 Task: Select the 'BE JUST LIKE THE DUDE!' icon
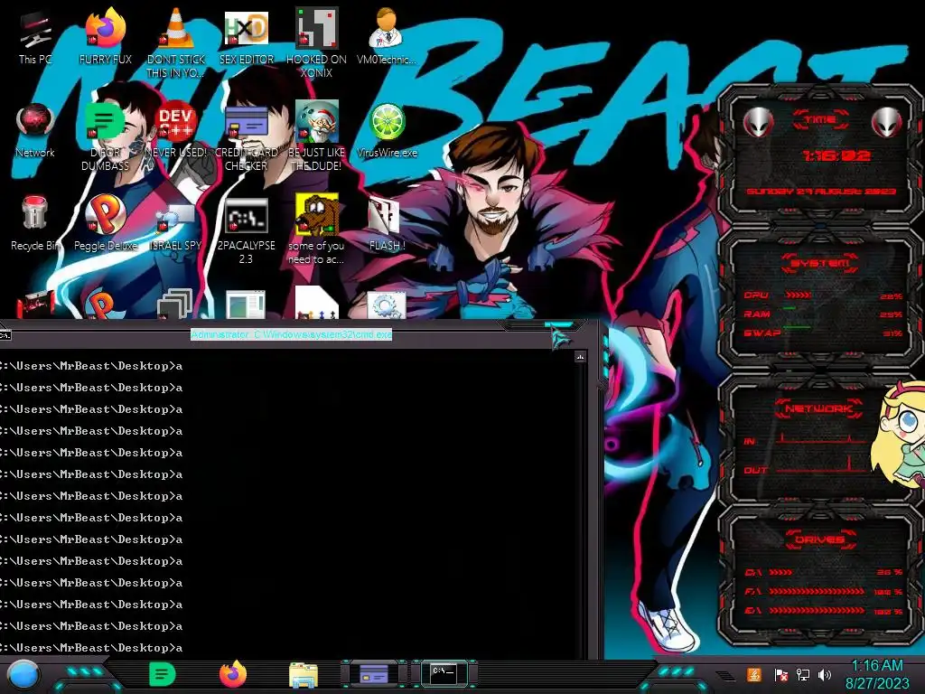tap(317, 137)
